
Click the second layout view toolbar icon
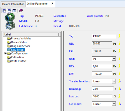tap(9, 11)
